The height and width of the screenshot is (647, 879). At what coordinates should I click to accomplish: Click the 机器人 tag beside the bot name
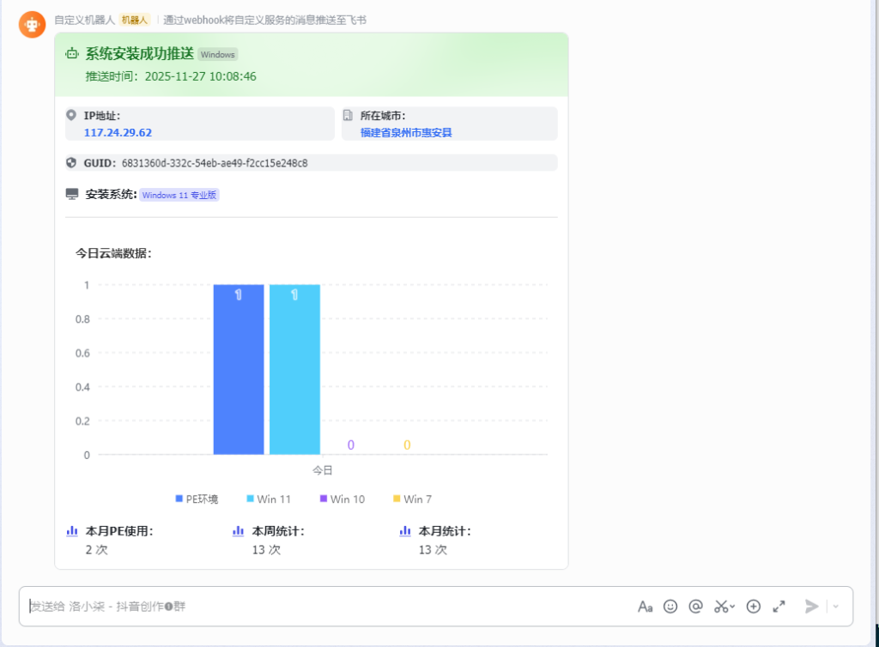click(x=135, y=20)
